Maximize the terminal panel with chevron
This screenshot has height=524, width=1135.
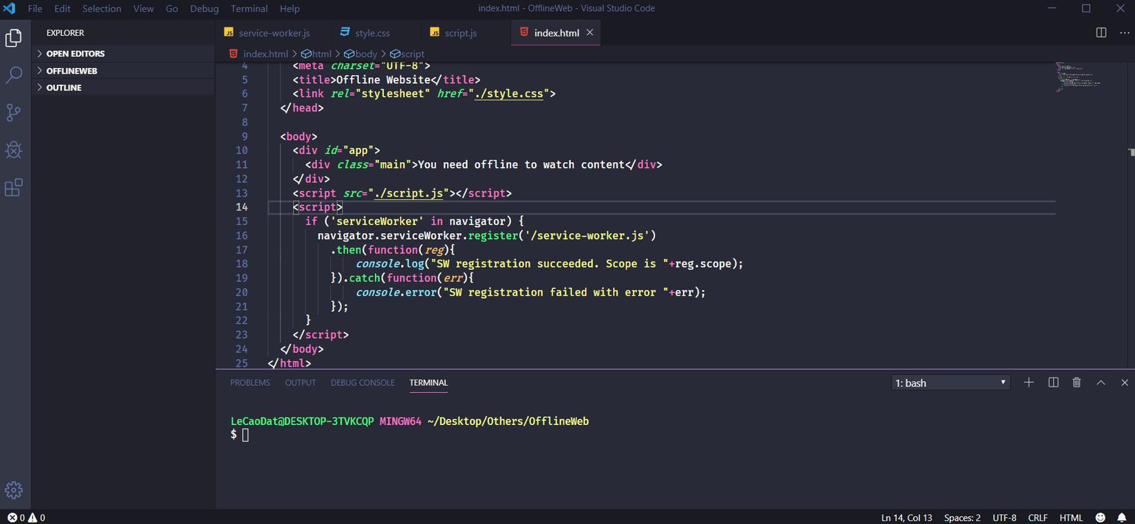pos(1101,382)
